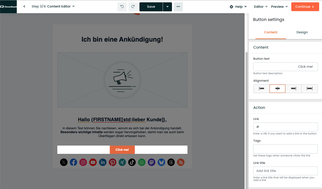Switch to the Content tab
Image resolution: width=322 pixels, height=189 pixels.
271,32
